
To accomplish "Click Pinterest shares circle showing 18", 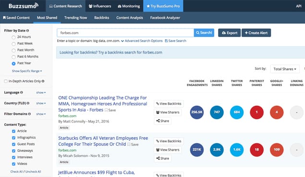I will click(x=257, y=150).
